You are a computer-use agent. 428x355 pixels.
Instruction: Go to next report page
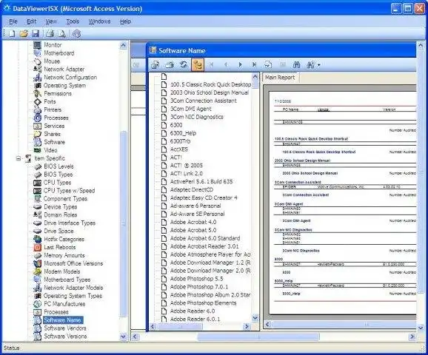tap(240, 64)
